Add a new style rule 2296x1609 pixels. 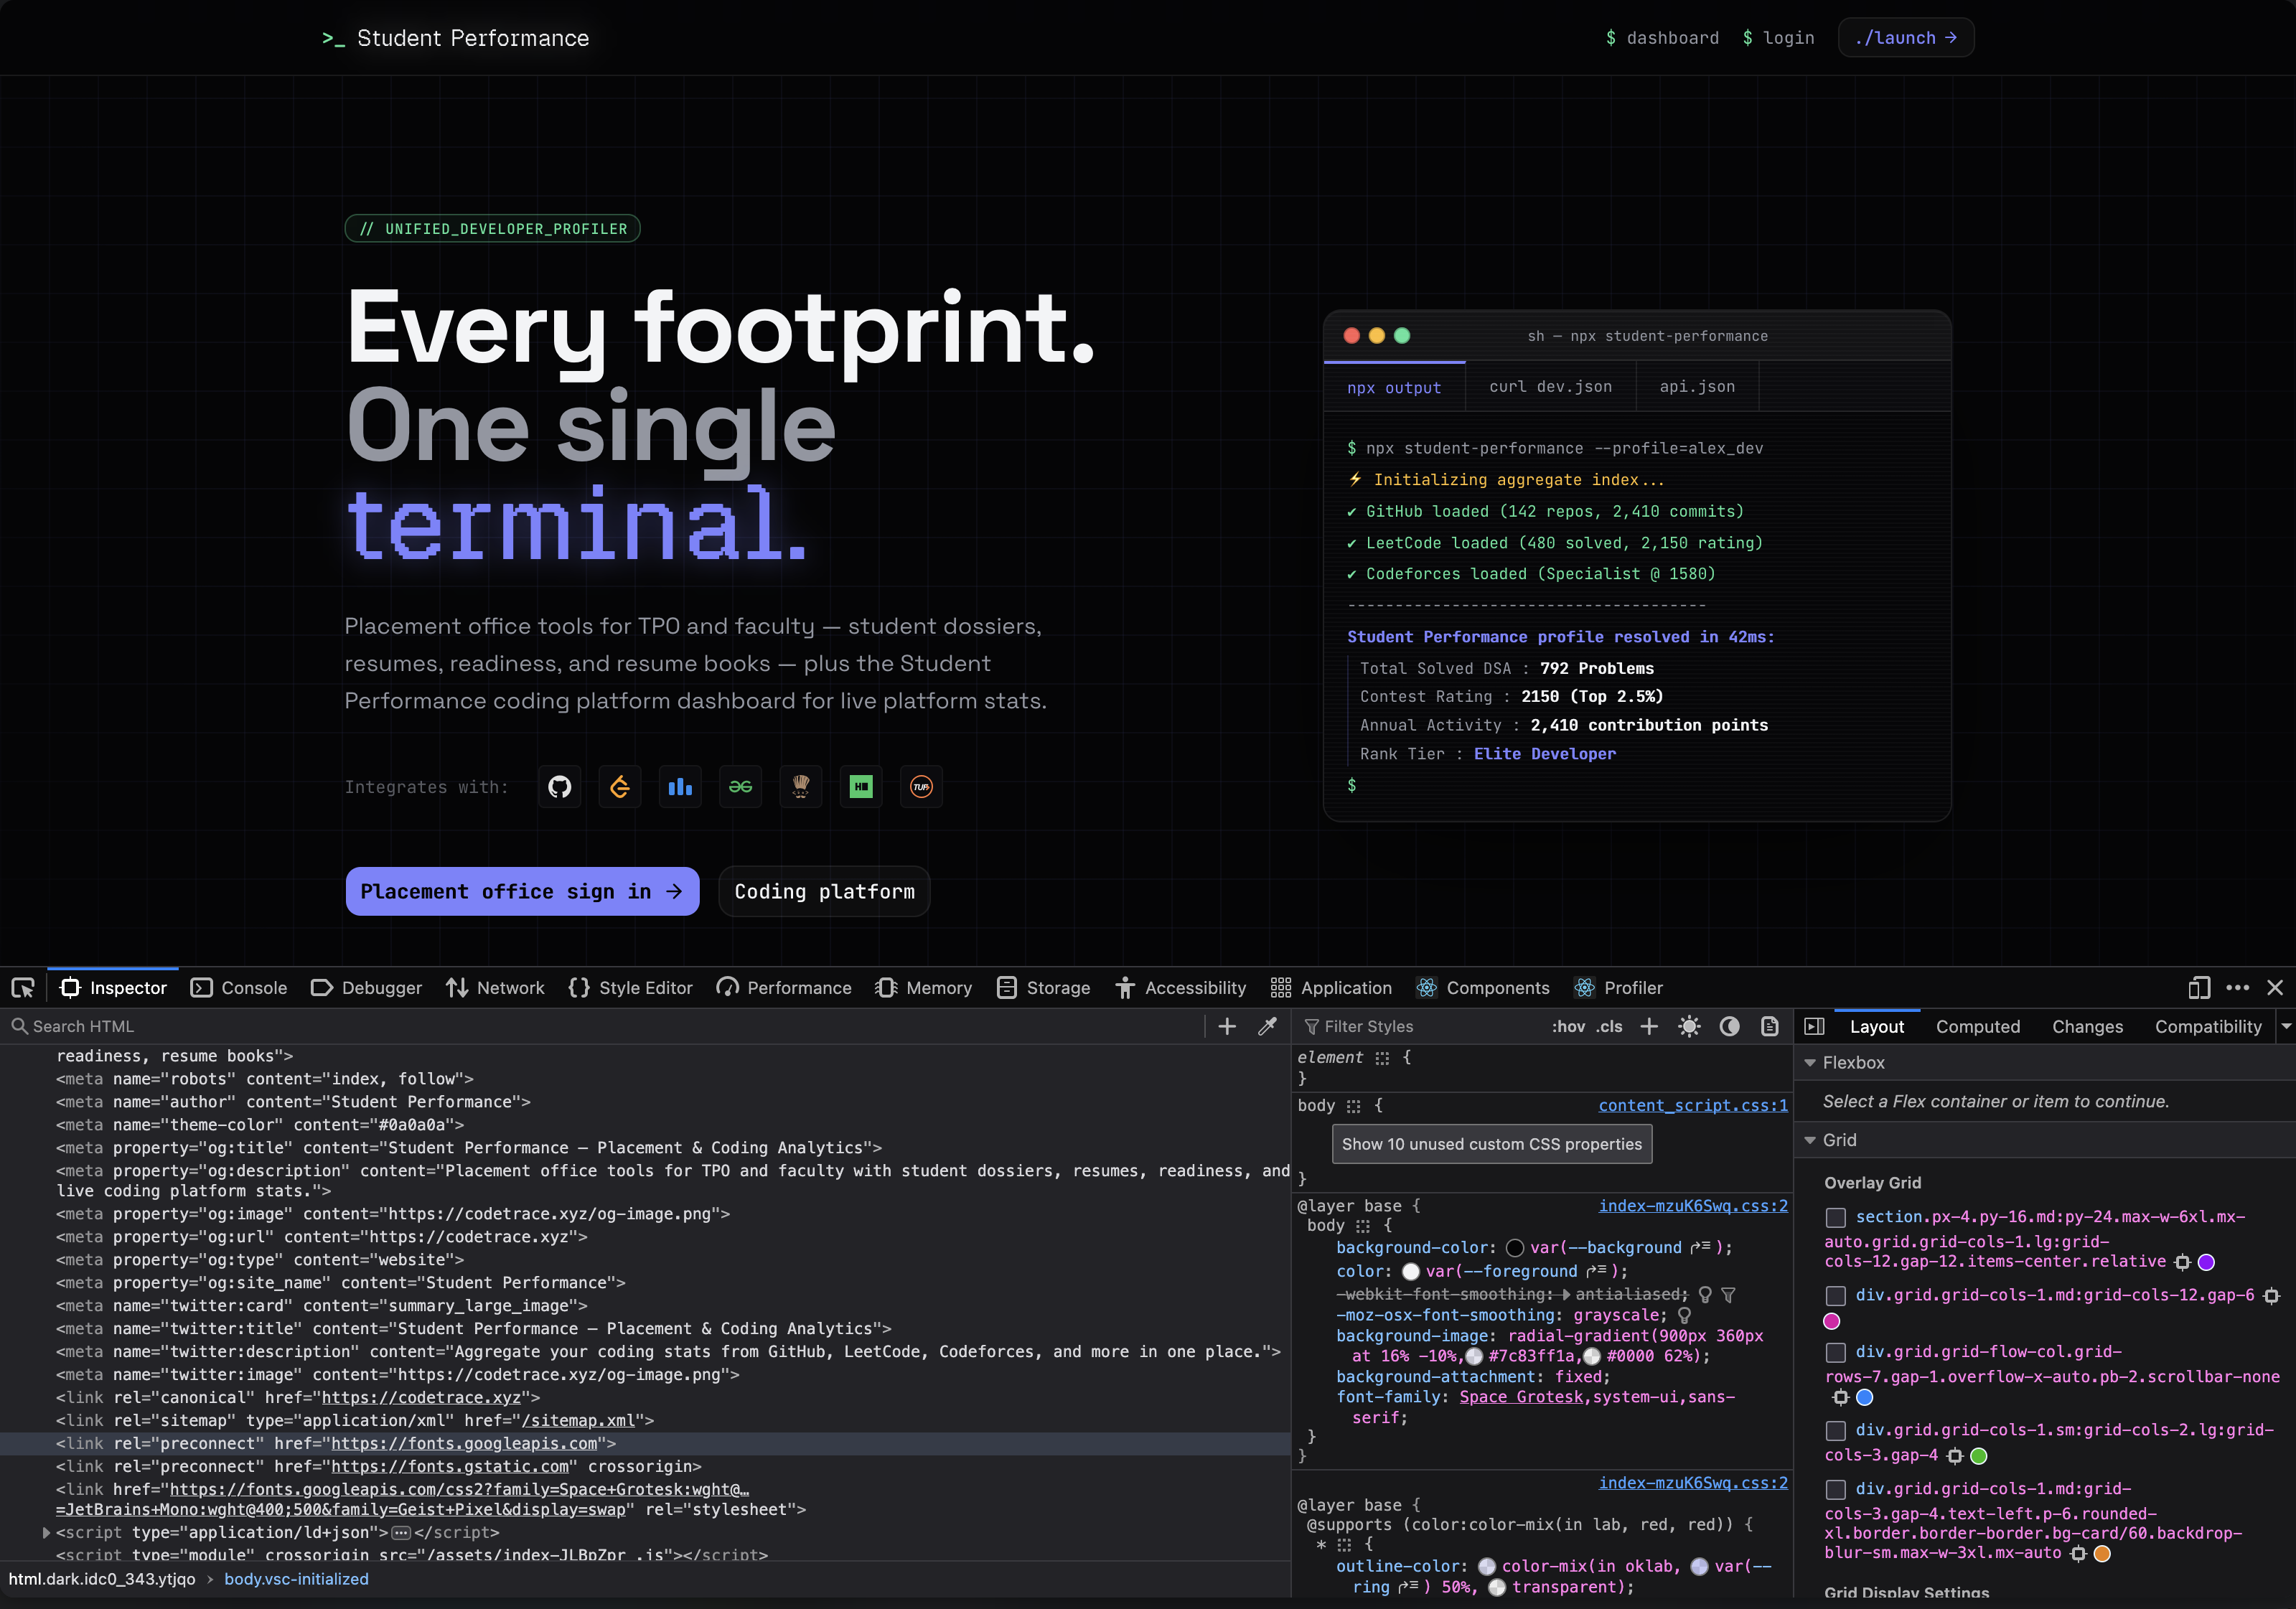coord(1649,1026)
